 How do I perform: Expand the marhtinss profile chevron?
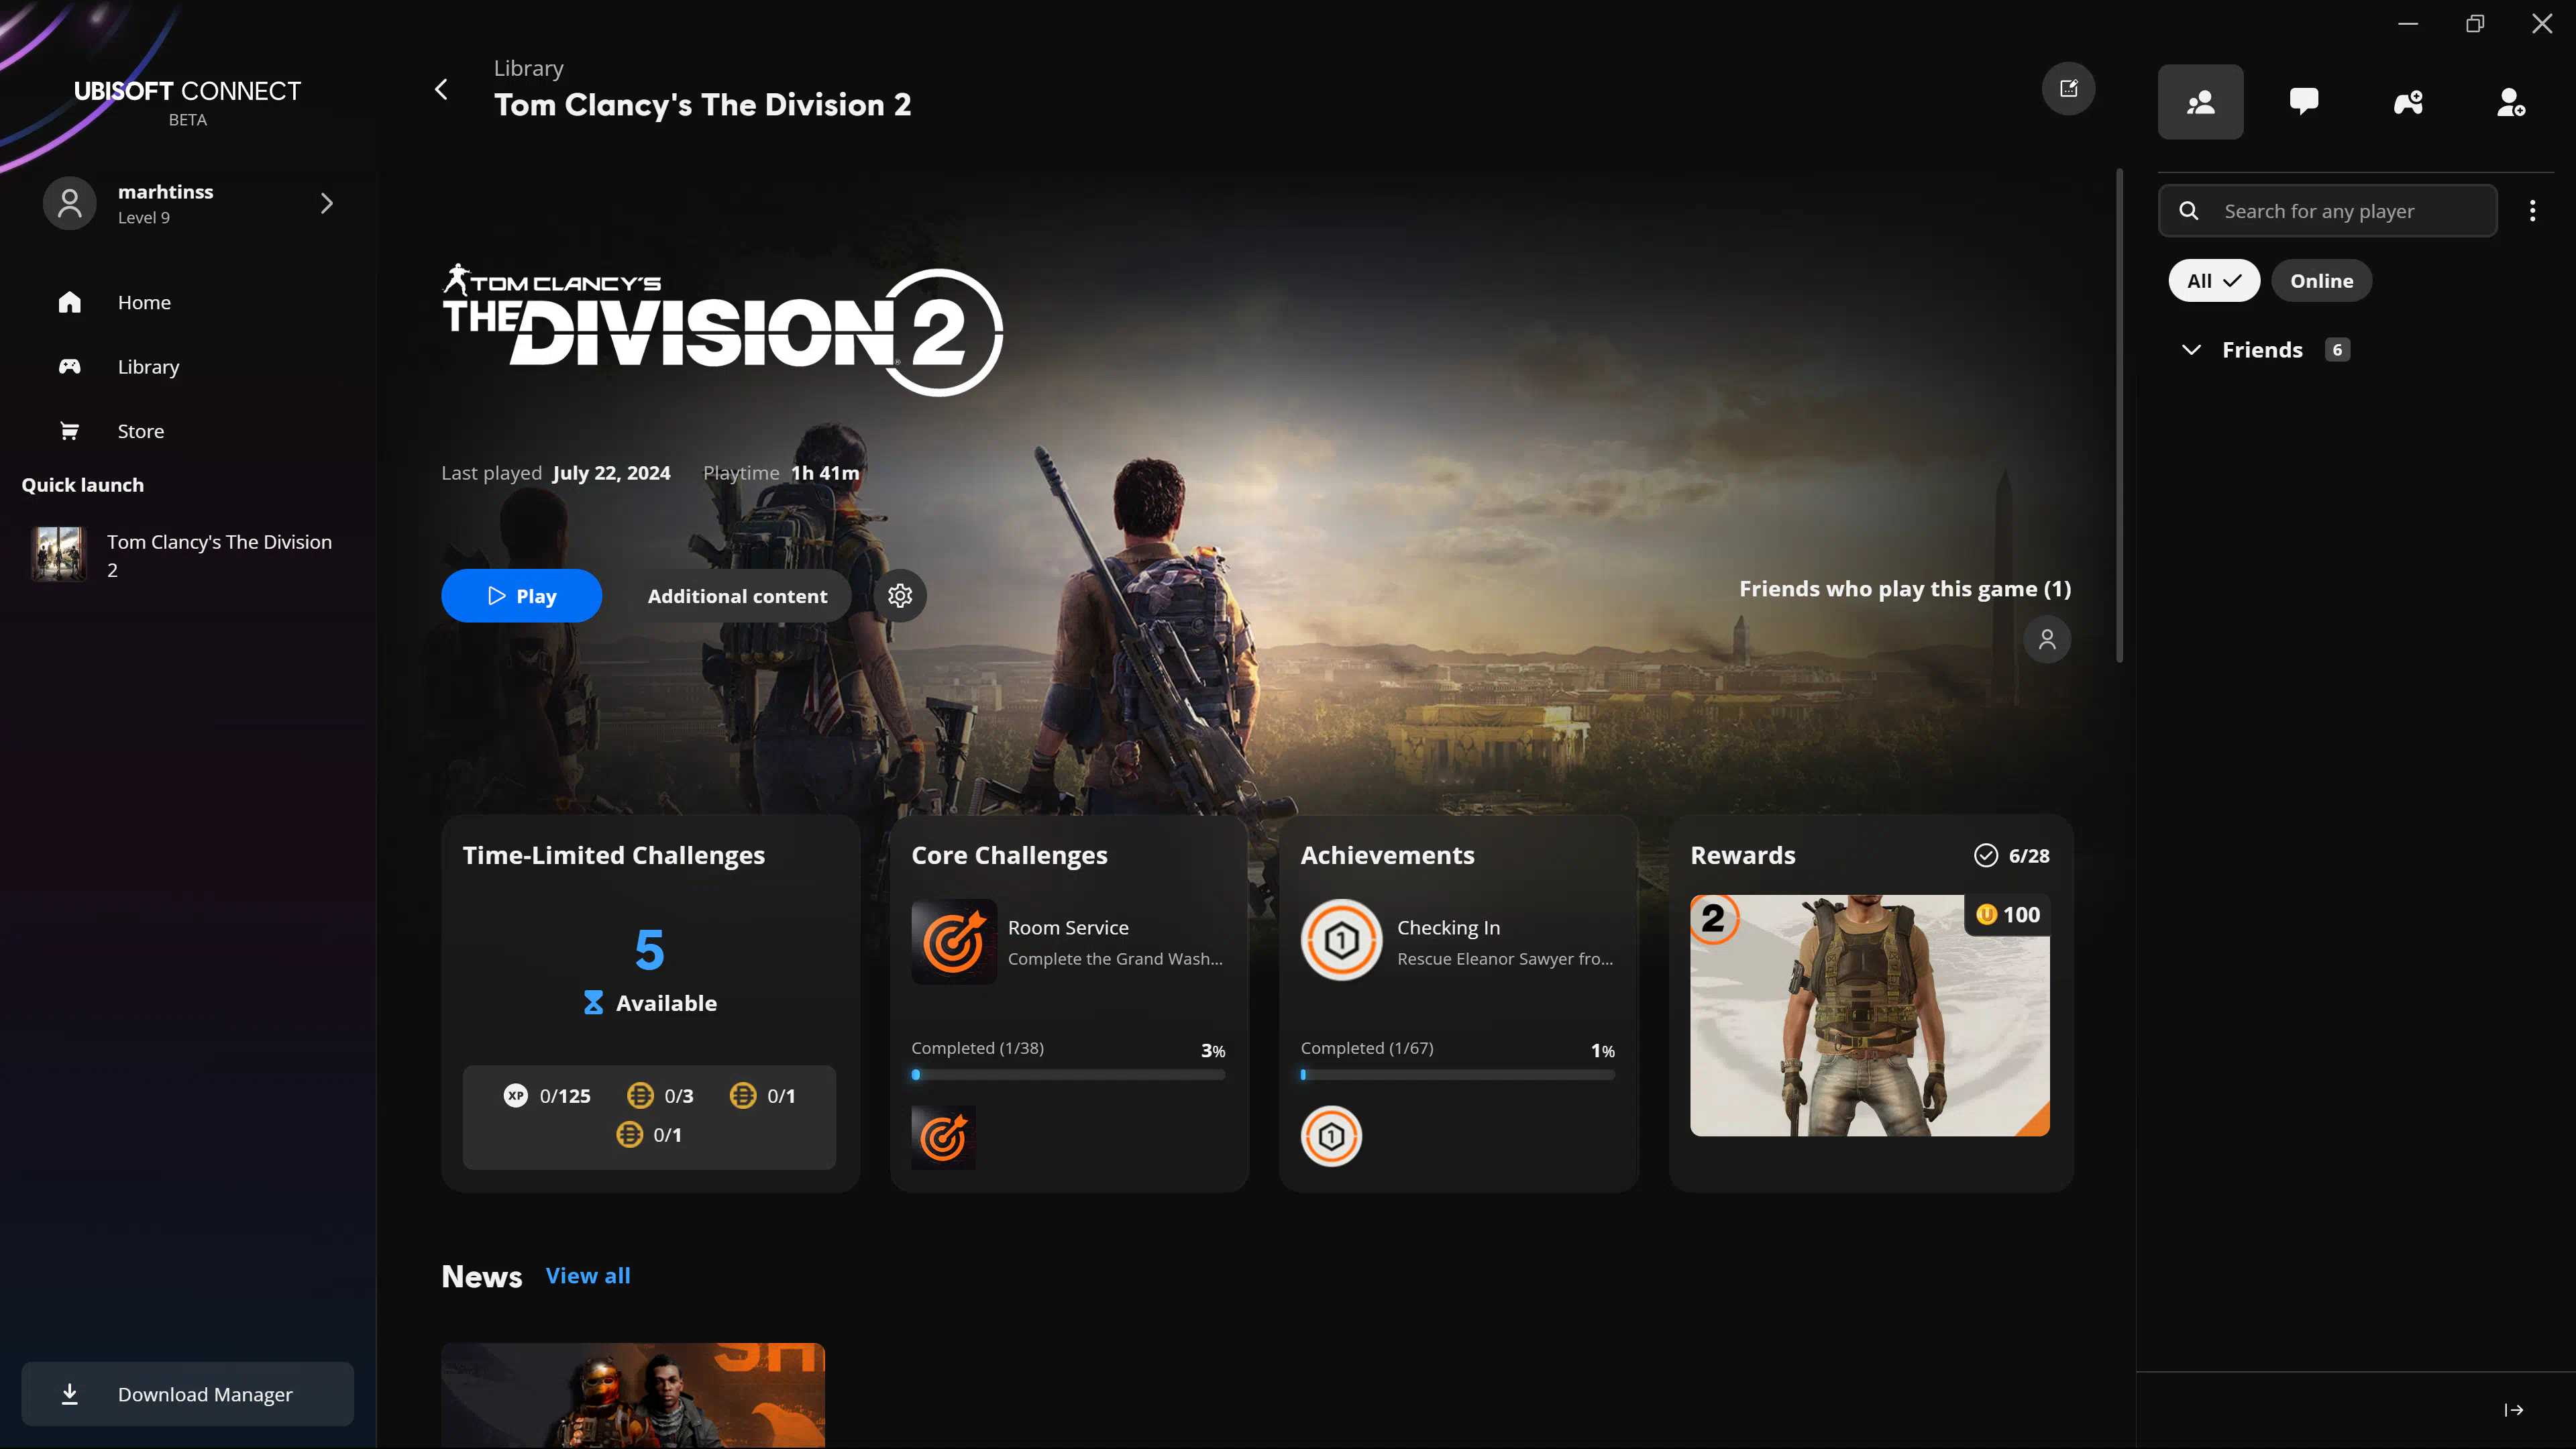pos(326,203)
